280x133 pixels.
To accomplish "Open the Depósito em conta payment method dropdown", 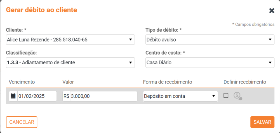I will click(180, 96).
